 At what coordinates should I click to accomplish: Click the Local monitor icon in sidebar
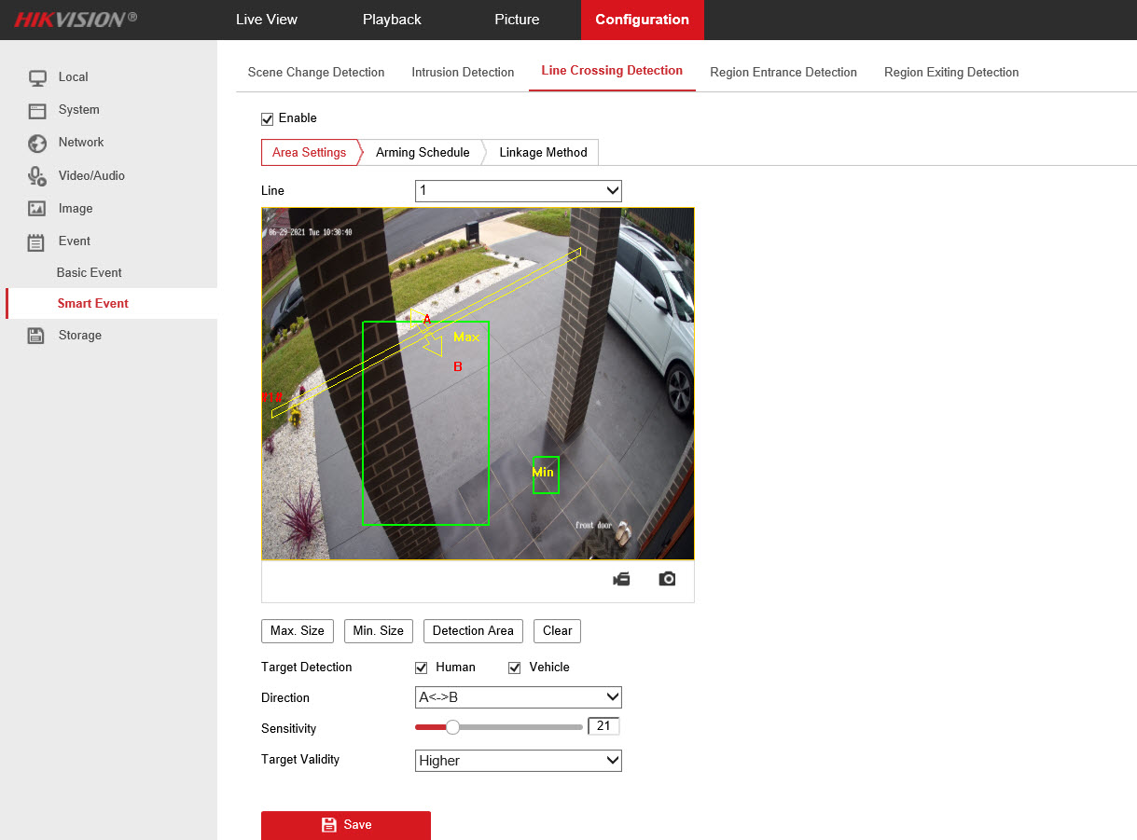click(x=37, y=78)
